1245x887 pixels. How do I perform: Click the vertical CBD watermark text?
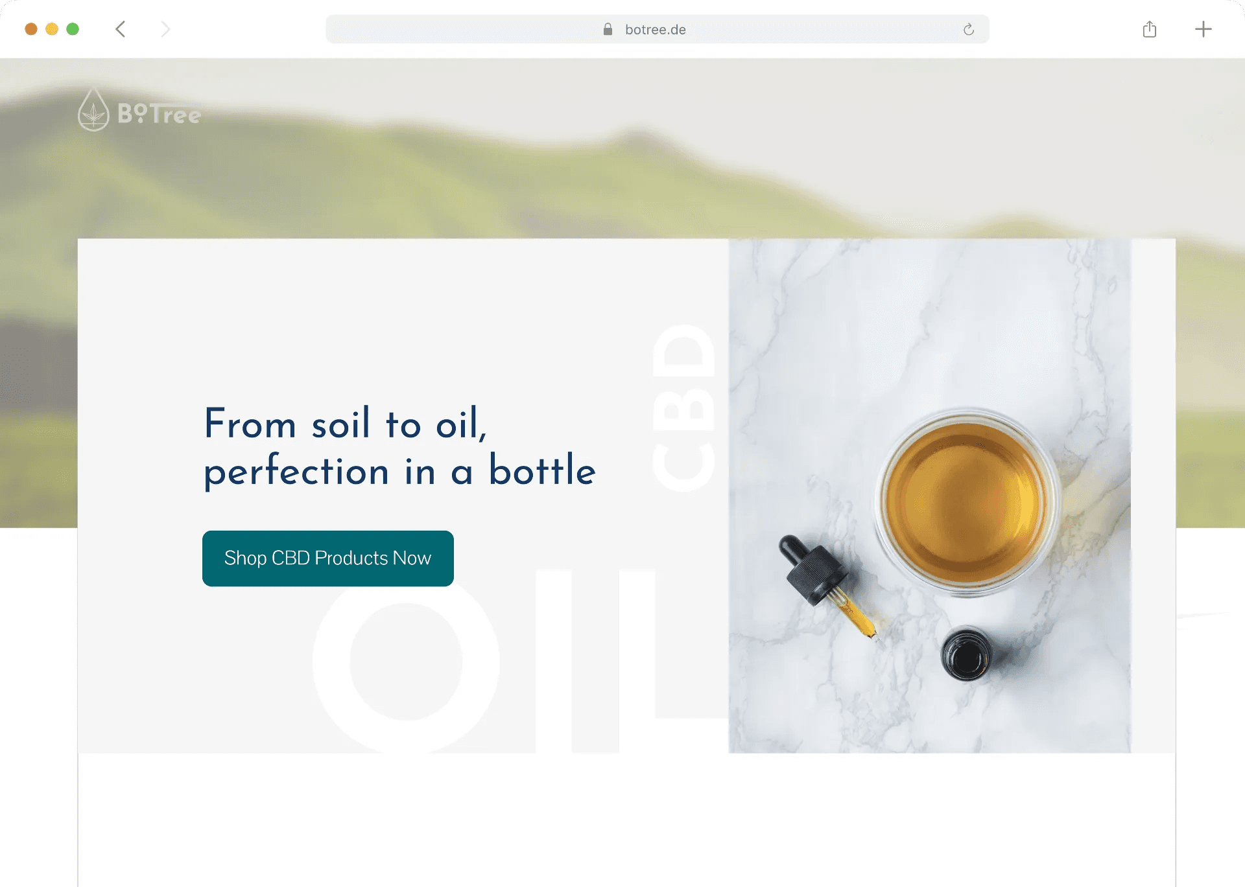pos(683,408)
